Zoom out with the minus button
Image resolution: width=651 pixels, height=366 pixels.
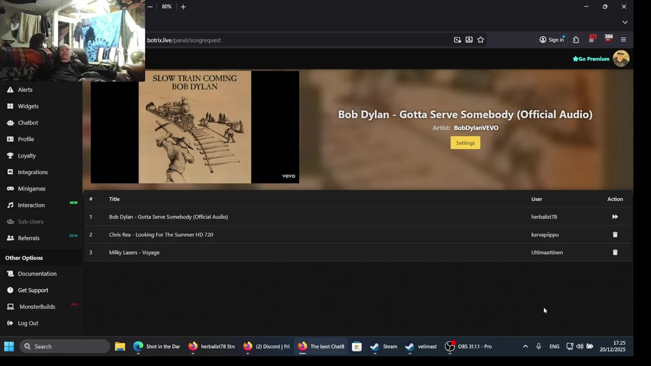point(150,7)
